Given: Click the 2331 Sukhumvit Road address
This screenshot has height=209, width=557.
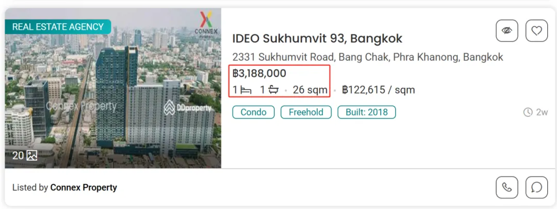Looking at the screenshot, I should click(x=367, y=57).
